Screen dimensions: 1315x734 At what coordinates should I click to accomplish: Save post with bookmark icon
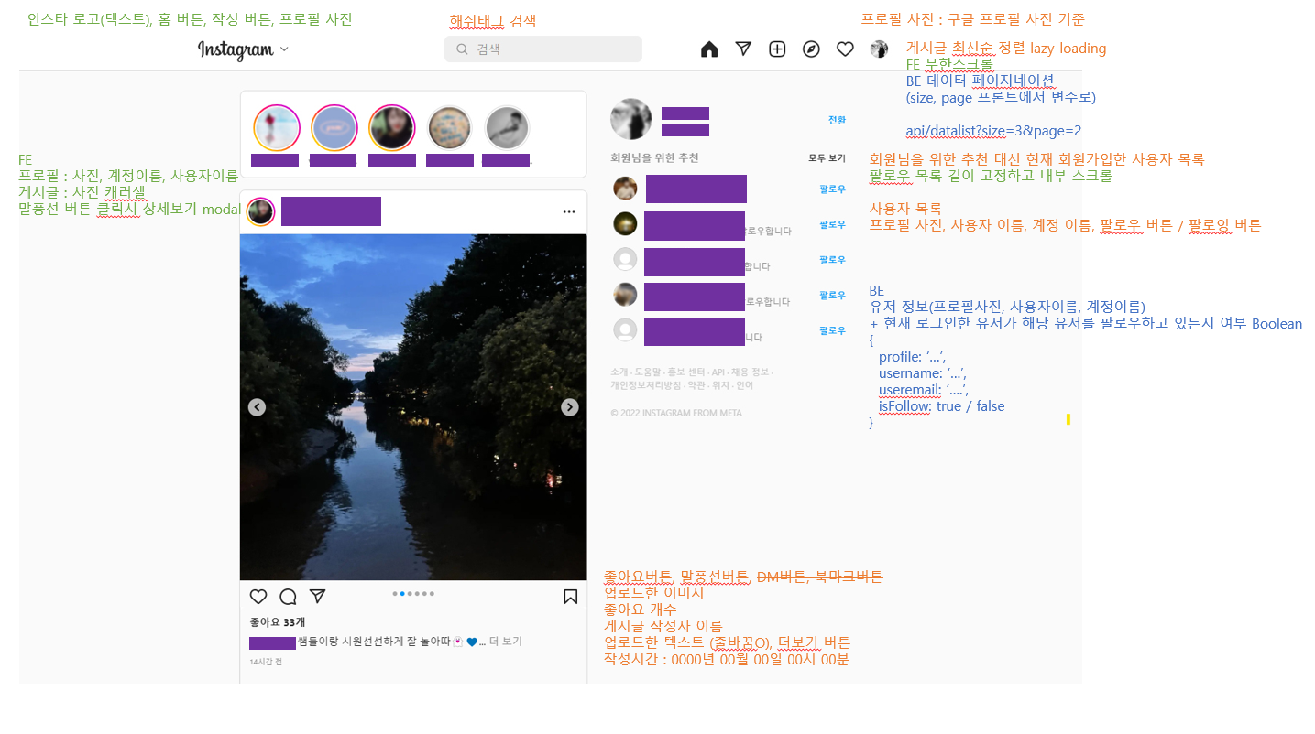click(x=570, y=597)
